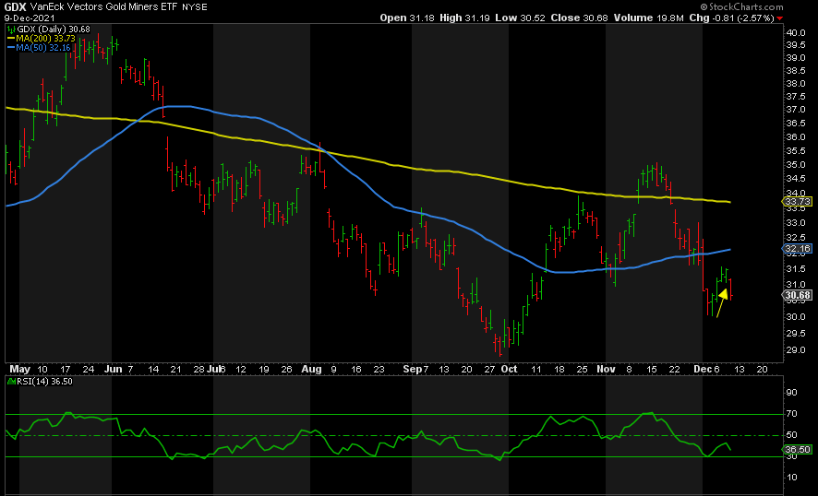Image resolution: width=818 pixels, height=496 pixels.
Task: Click the 30 oversold level on RSI axis
Action: tap(791, 457)
